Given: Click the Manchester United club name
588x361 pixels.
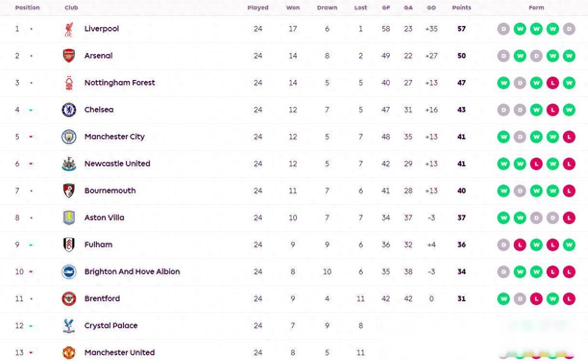Looking at the screenshot, I should [119, 353].
